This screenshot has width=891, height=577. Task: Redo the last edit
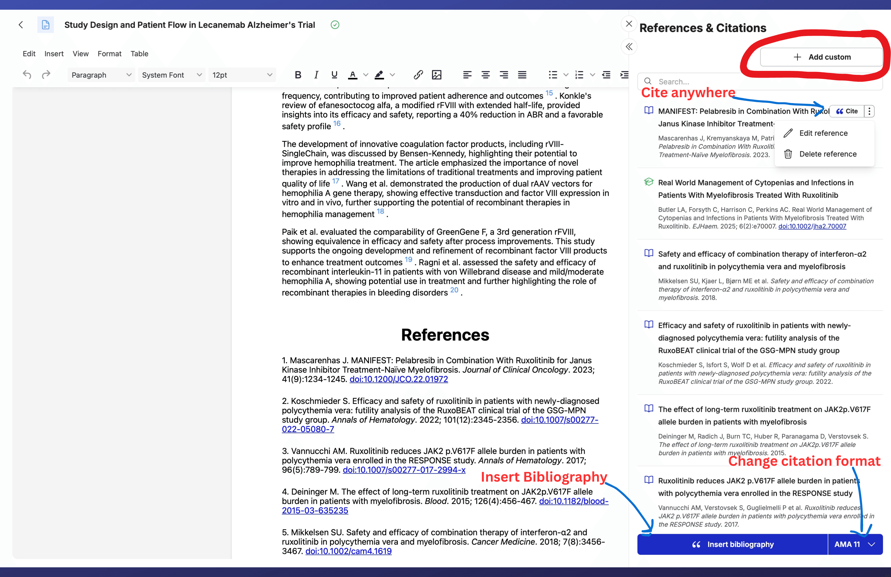coord(46,75)
